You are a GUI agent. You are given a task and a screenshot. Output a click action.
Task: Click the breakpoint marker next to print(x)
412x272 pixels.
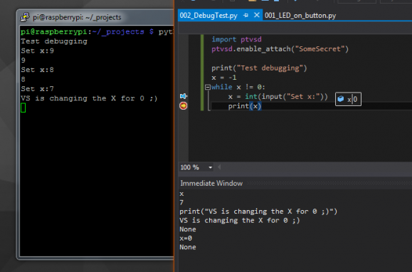[x=184, y=105]
